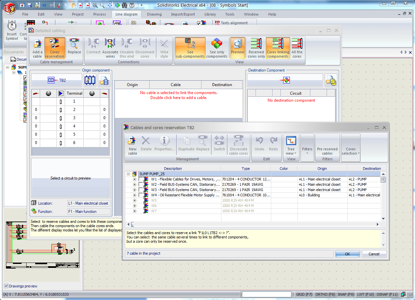Expand the W5 cable row

[x=134, y=201]
